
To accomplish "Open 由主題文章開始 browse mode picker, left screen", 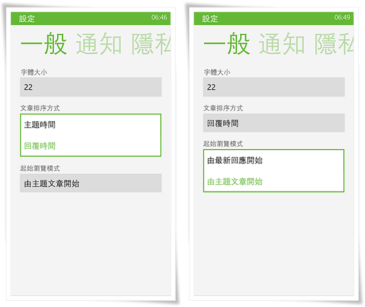I will point(91,183).
